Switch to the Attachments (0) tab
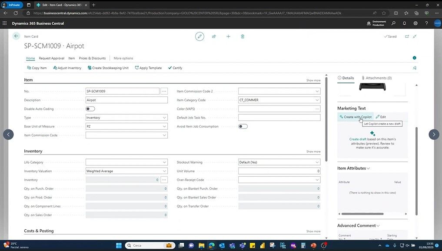This screenshot has width=442, height=251. point(377,78)
